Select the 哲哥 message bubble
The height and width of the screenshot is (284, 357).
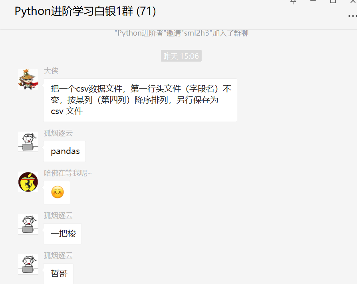(58, 274)
